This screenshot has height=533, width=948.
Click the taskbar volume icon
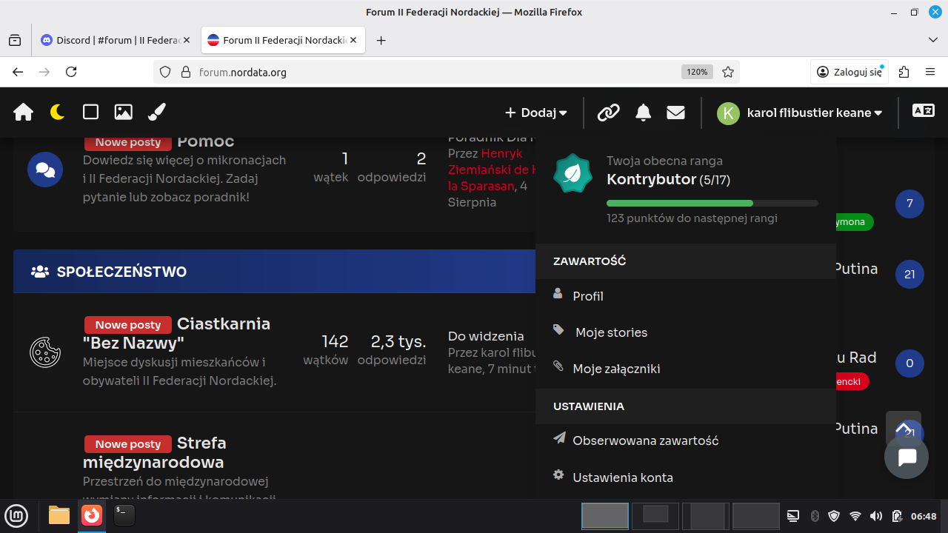pyautogui.click(x=876, y=516)
